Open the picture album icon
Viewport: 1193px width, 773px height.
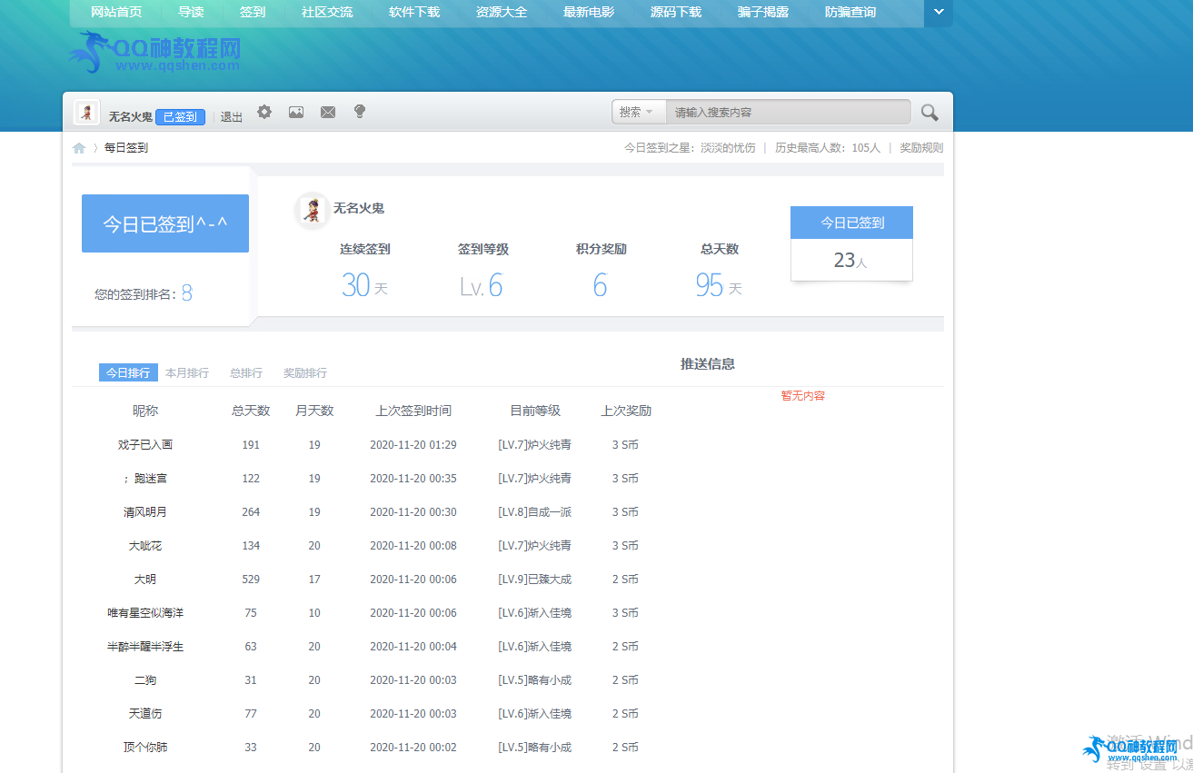click(296, 112)
